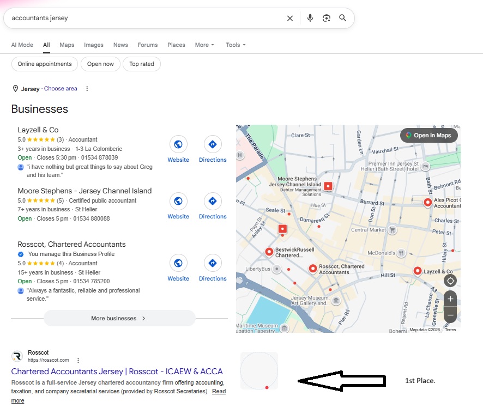Screen dimensions: 483x414
Task: Click the More businesses button
Action: (x=119, y=318)
